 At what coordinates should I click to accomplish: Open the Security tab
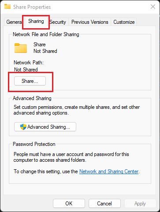coord(58,22)
